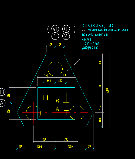The image size is (135, 159).
Task: Select the 12φ16@100 rebar annotation line
Action: (107, 30)
